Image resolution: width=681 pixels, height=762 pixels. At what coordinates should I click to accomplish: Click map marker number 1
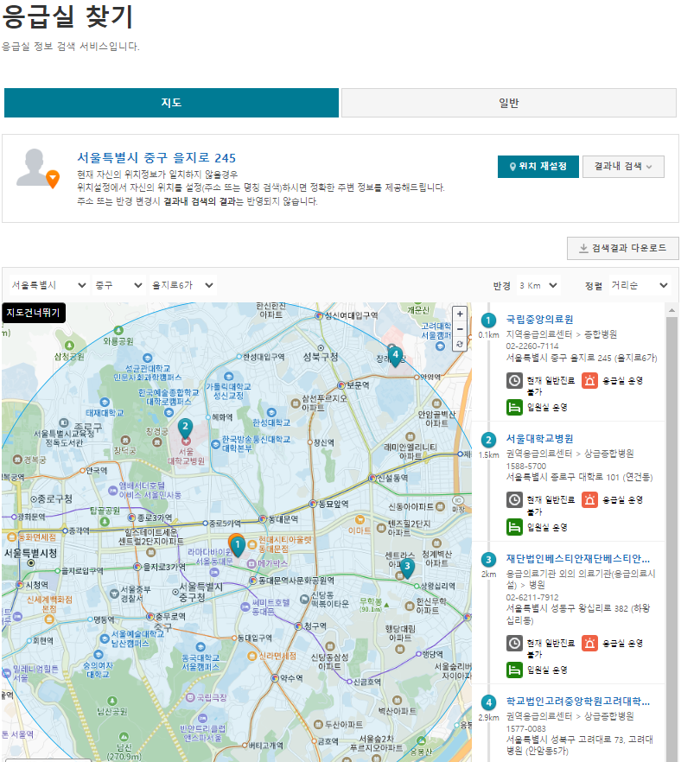click(237, 545)
